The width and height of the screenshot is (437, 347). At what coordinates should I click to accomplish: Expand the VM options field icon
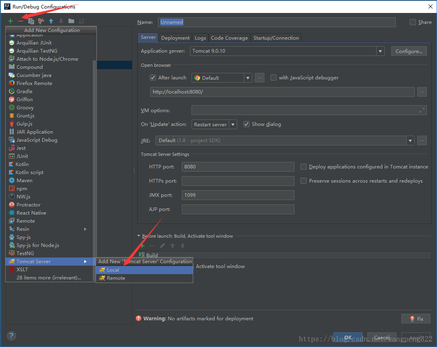tap(422, 111)
